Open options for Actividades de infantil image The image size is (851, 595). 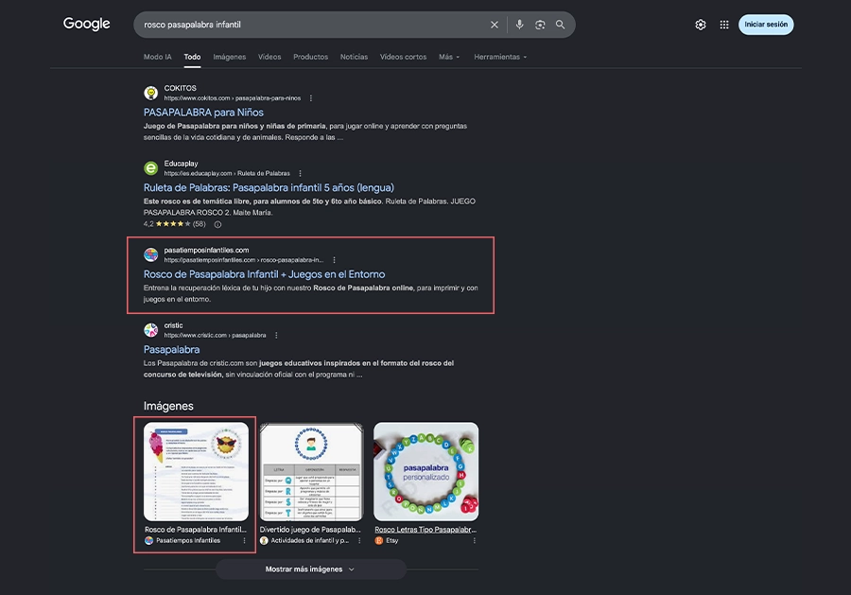(x=359, y=541)
